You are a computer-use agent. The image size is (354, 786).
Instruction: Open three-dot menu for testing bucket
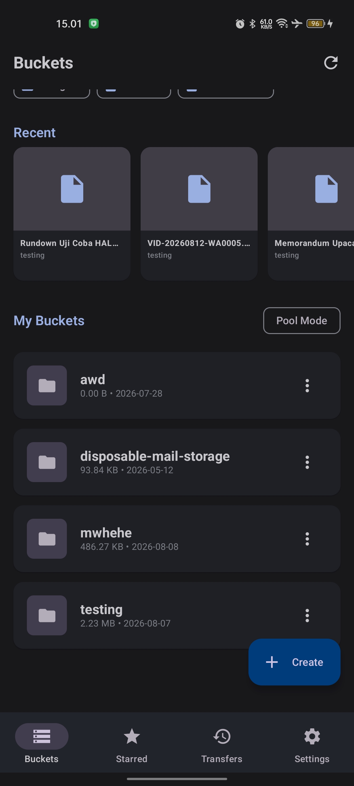pyautogui.click(x=307, y=615)
